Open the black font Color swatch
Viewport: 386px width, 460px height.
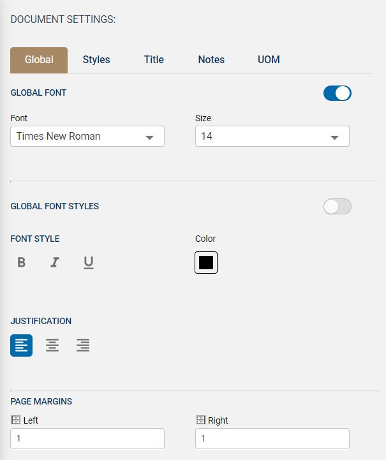coord(206,262)
